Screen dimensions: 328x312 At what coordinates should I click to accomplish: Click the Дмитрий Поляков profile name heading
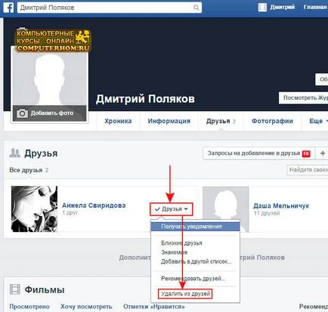(145, 99)
